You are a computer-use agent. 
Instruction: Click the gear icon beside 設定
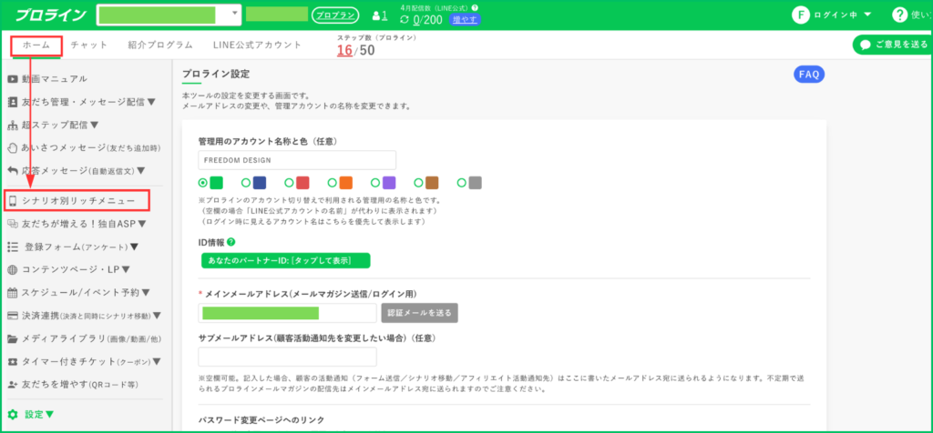13,414
